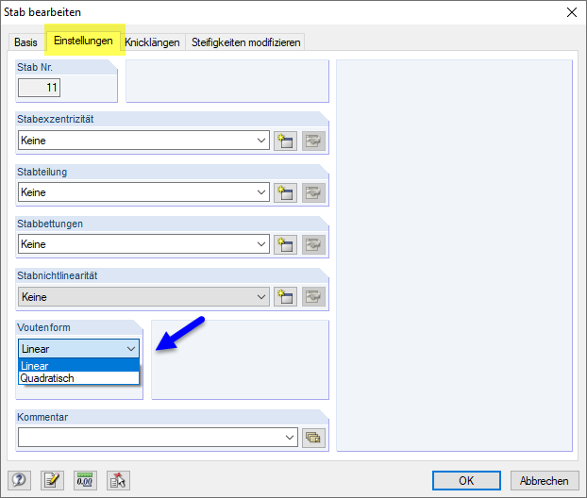The image size is (587, 498).
Task: Collapse the Voutenform combo box
Action: click(x=78, y=349)
